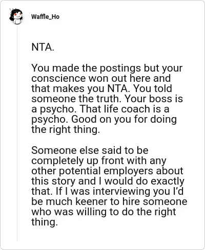Click the word "conscience" in the comment
Image resolution: width=205 pixels, height=250 pixels.
click(58, 78)
